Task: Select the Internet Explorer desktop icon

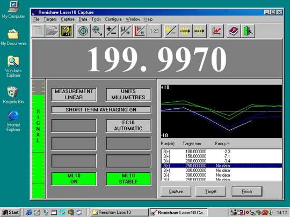Action: (13, 121)
